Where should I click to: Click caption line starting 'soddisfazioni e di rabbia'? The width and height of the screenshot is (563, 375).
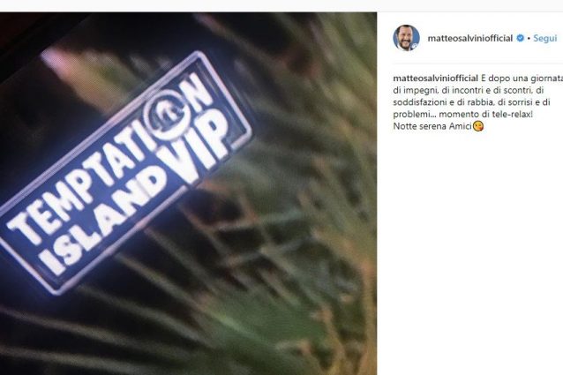472,102
